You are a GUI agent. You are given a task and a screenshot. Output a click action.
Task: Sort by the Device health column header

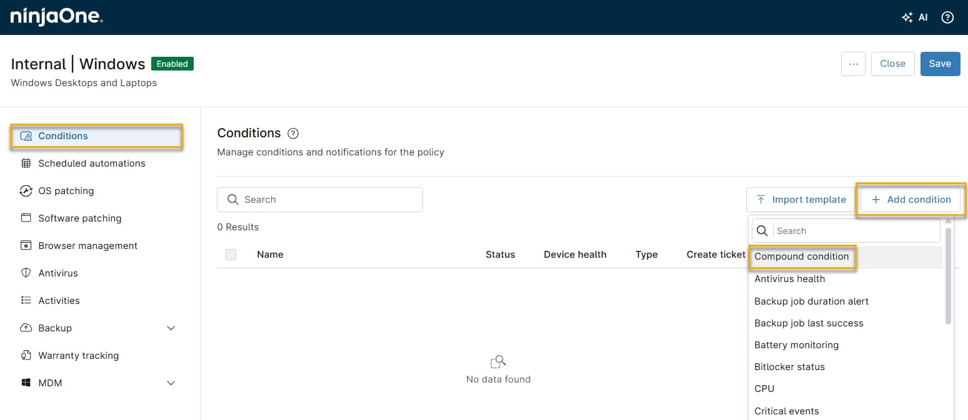pyautogui.click(x=575, y=255)
